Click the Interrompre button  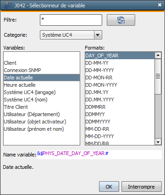(142, 187)
